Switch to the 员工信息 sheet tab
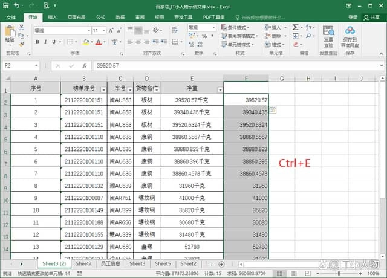Image resolution: width=387 pixels, height=278 pixels. click(109, 264)
